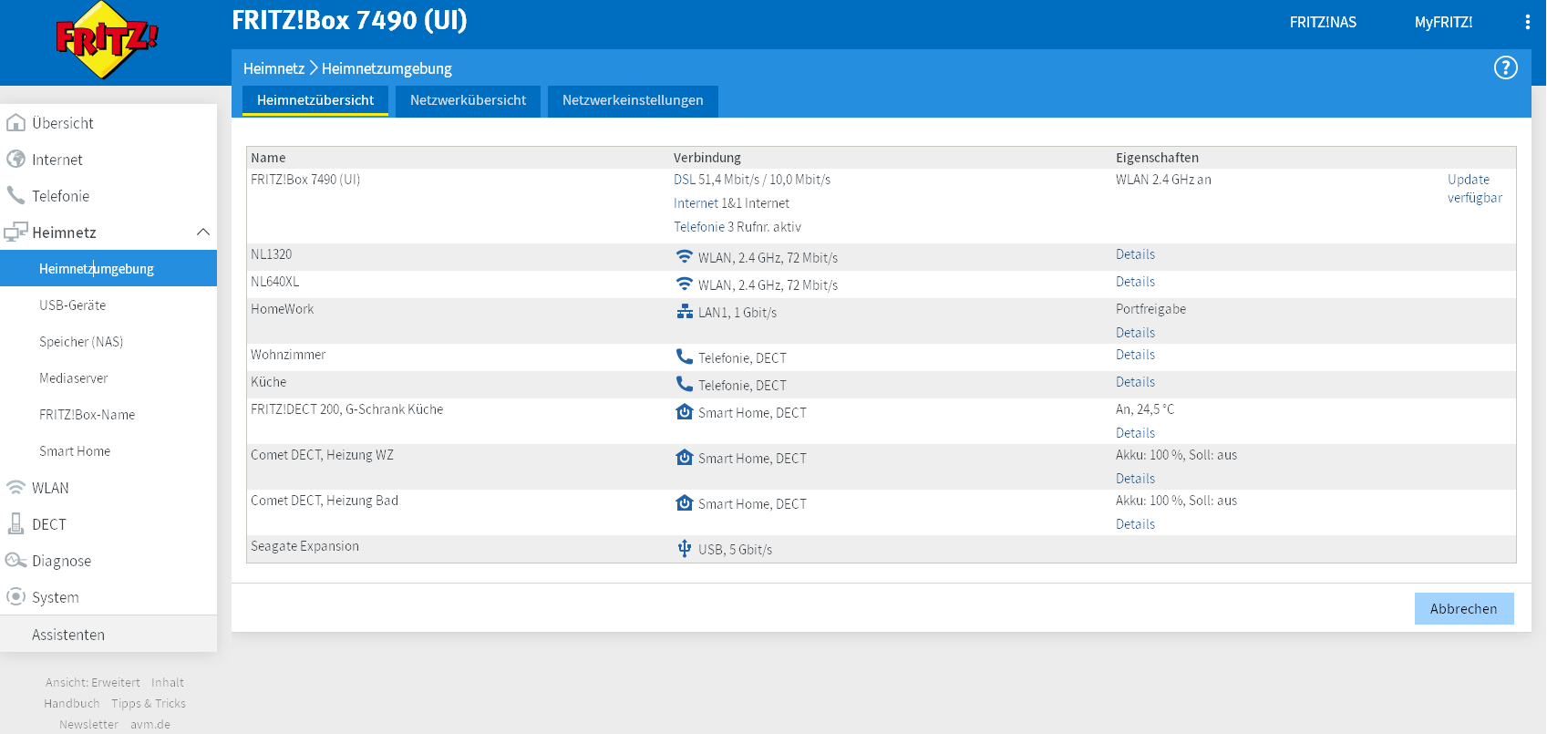Click the DSL connection link

point(684,180)
